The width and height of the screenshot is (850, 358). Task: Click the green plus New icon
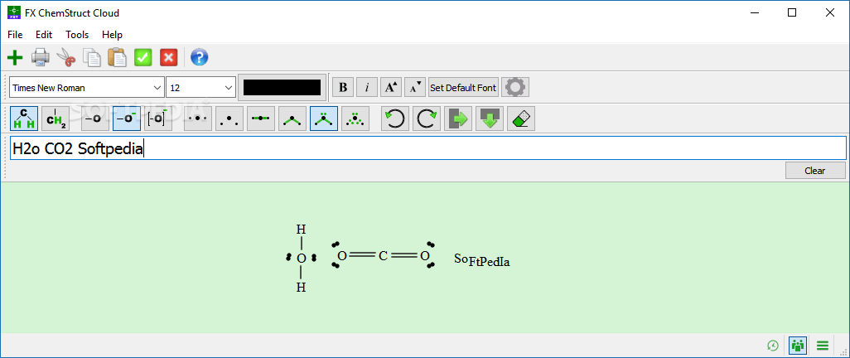[x=15, y=57]
